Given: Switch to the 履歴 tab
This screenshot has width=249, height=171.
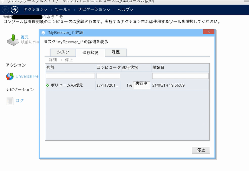Looking at the screenshot, I should (x=116, y=52).
